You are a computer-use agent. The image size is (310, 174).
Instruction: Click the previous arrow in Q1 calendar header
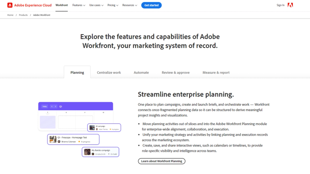[x=52, y=107]
